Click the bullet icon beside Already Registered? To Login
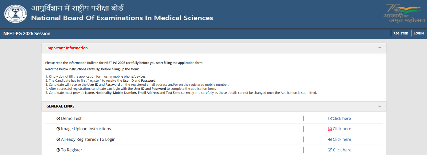Viewport: 427px width, 155px height. (58, 139)
